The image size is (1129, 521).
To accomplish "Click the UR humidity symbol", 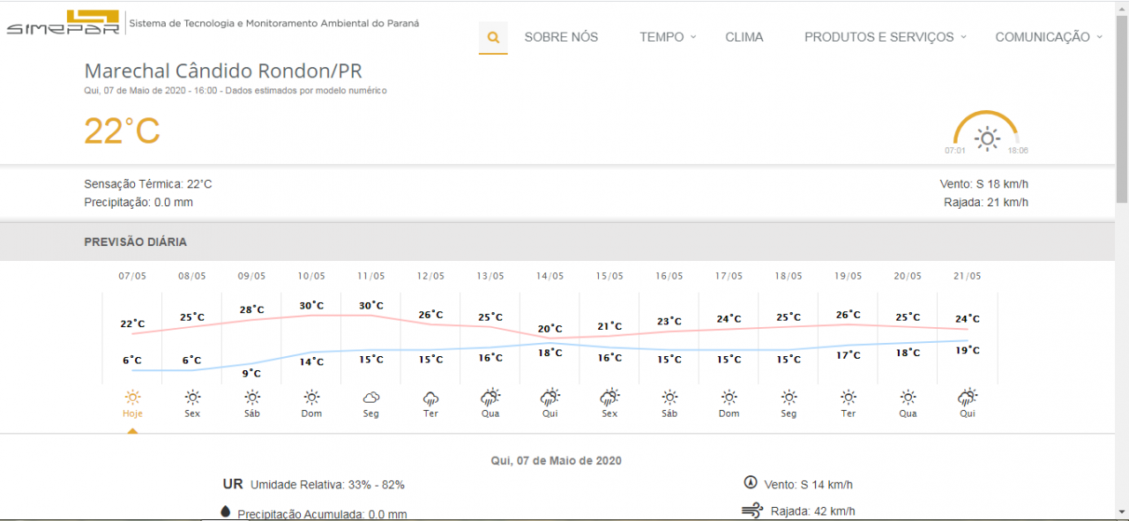I will click(233, 484).
